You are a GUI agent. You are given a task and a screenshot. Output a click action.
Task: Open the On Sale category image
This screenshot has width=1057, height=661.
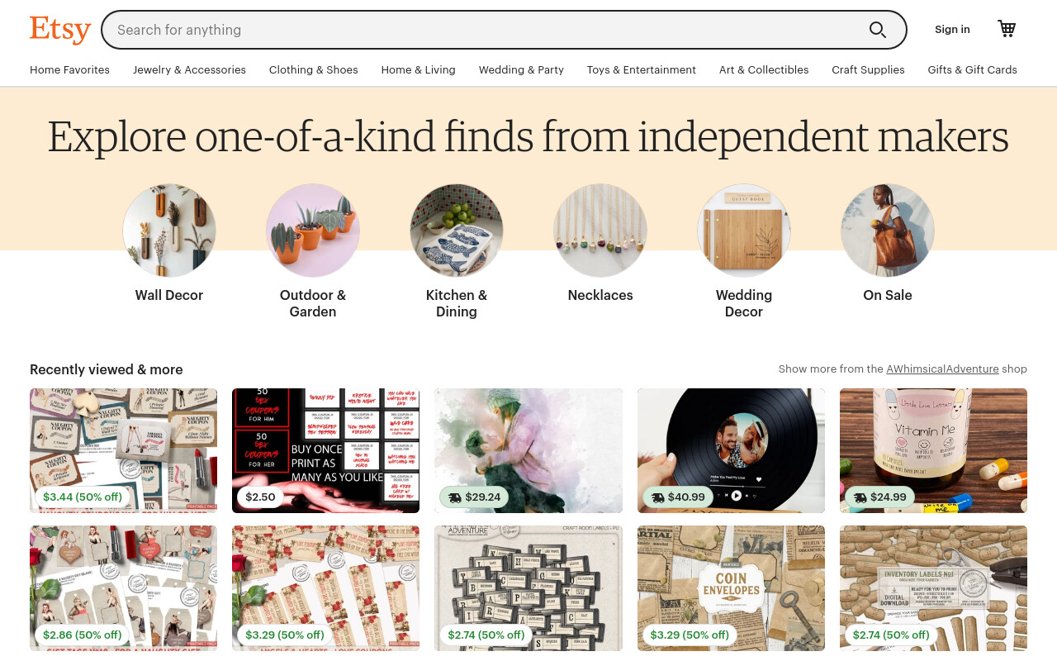point(888,231)
